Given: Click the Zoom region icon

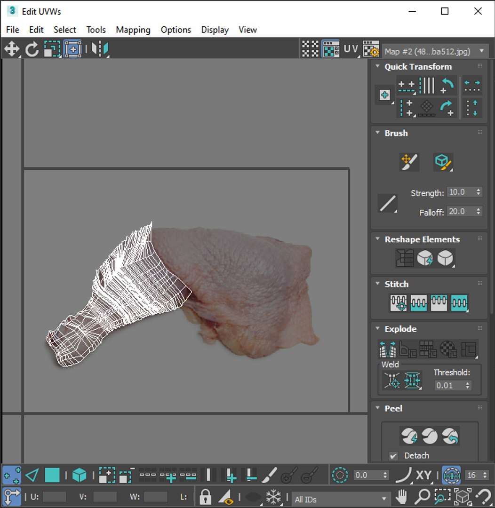Looking at the screenshot, I should coord(442,496).
